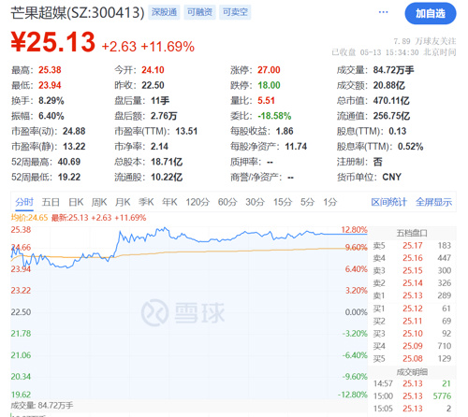This screenshot has height=417, width=468.
Task: Click the 成交量 value 84.72万手 in stats
Action: 393,70
